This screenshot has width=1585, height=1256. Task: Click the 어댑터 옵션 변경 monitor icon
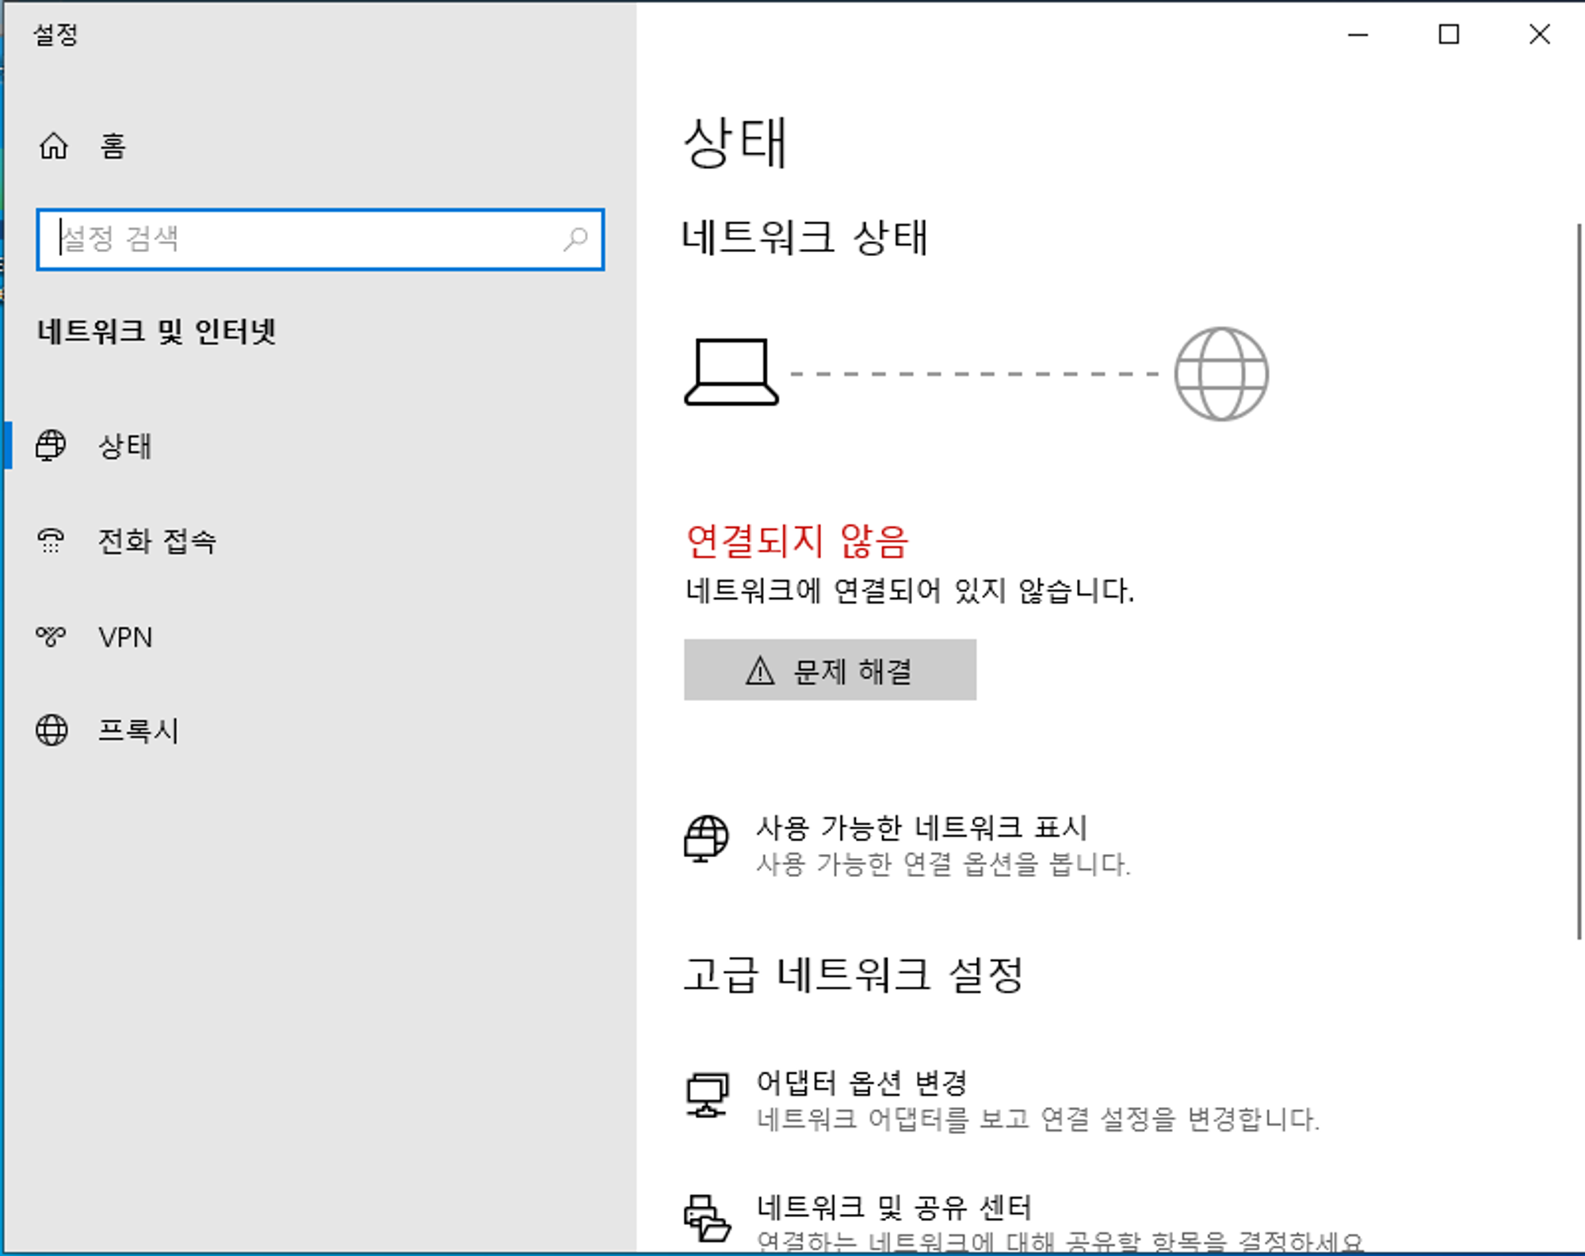706,1094
